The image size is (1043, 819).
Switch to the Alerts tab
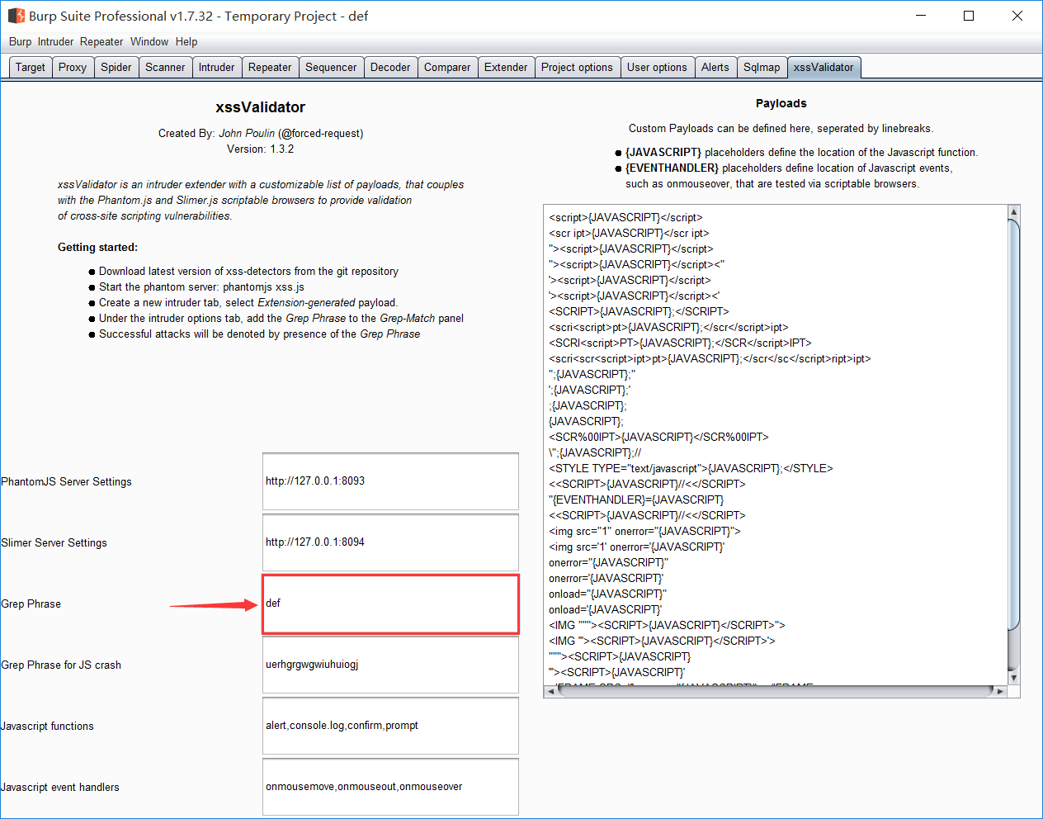pos(715,68)
